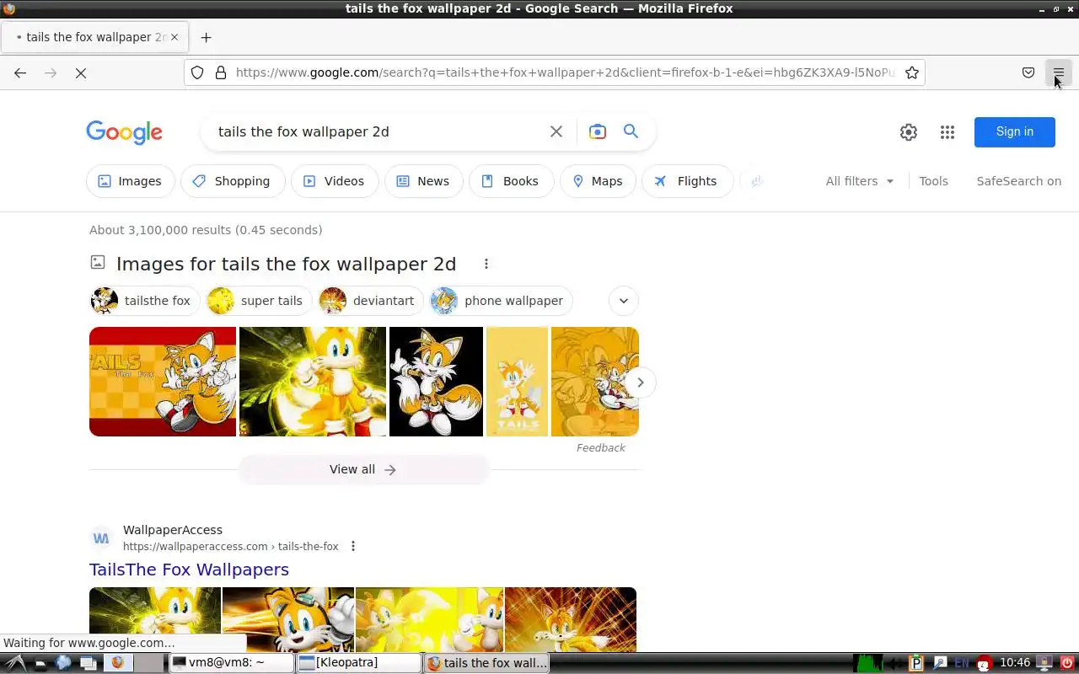Click the Google logo
This screenshot has width=1079, height=674.
click(x=124, y=132)
